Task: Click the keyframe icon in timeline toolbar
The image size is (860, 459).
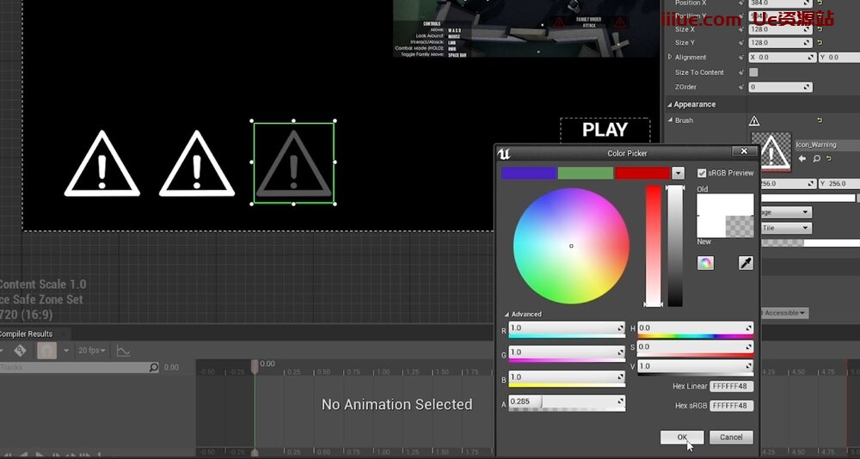Action: point(20,351)
